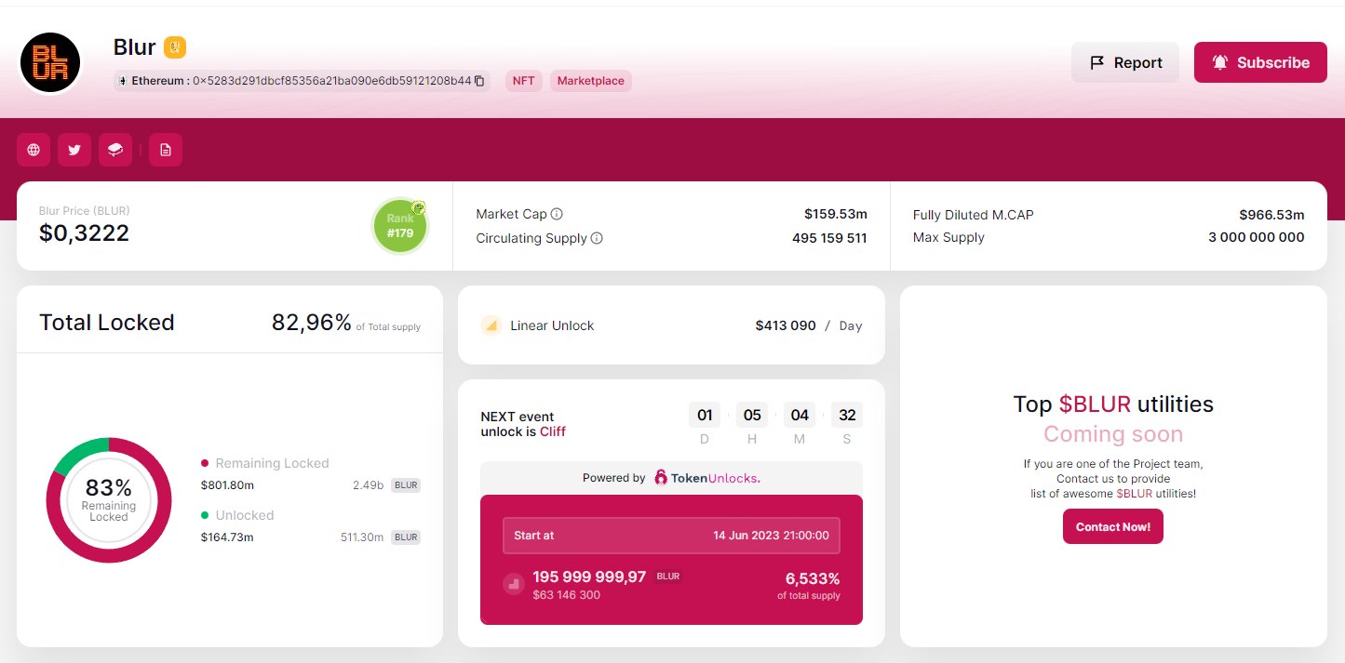The image size is (1345, 663).
Task: Click the Ethereum chain icon
Action: click(x=122, y=81)
